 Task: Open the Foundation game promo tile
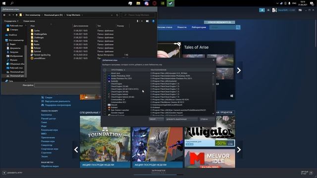(105, 142)
